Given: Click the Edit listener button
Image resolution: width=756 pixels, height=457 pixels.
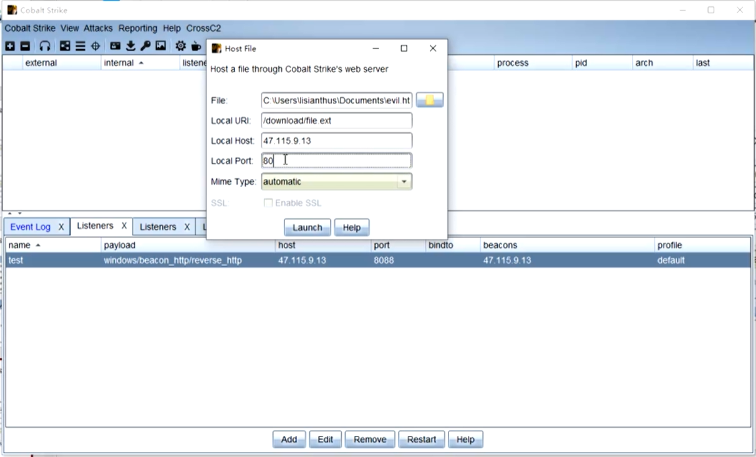Looking at the screenshot, I should coord(325,440).
